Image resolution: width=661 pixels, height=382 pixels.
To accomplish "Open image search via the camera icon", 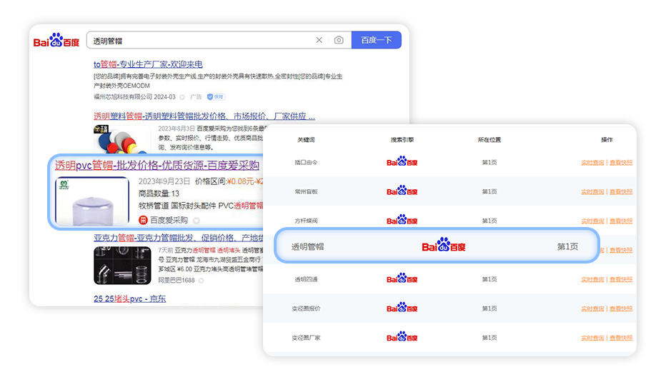I will point(339,40).
